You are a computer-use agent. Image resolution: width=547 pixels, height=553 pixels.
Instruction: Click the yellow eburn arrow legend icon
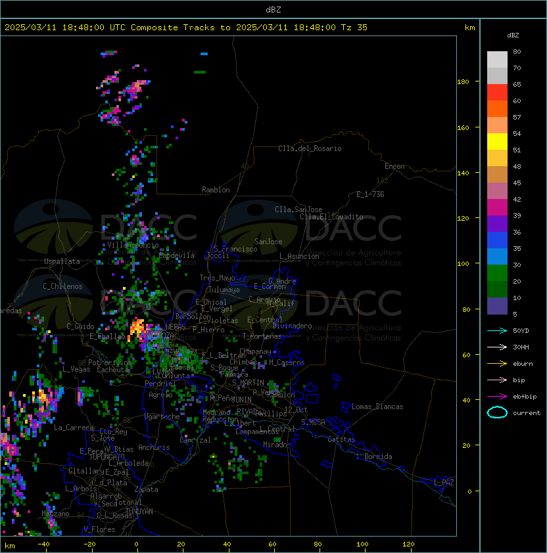[x=497, y=363]
